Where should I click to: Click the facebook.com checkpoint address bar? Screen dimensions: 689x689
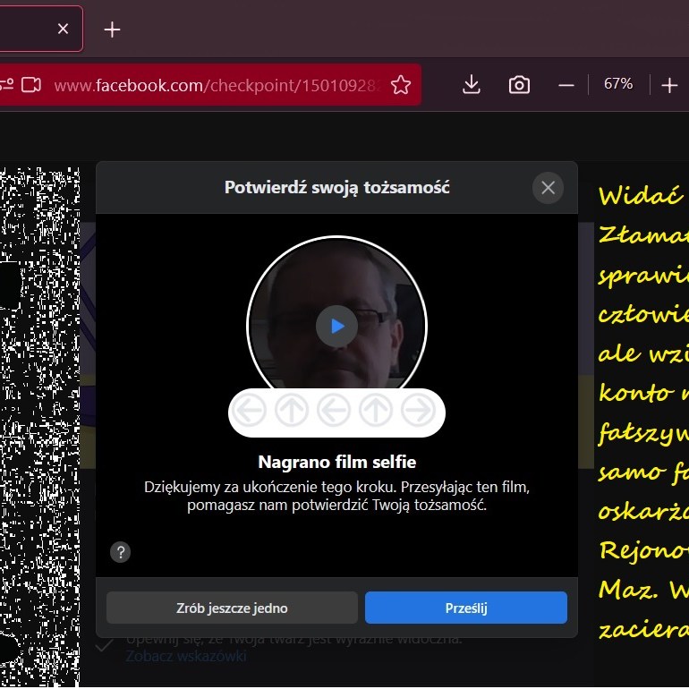pos(215,85)
